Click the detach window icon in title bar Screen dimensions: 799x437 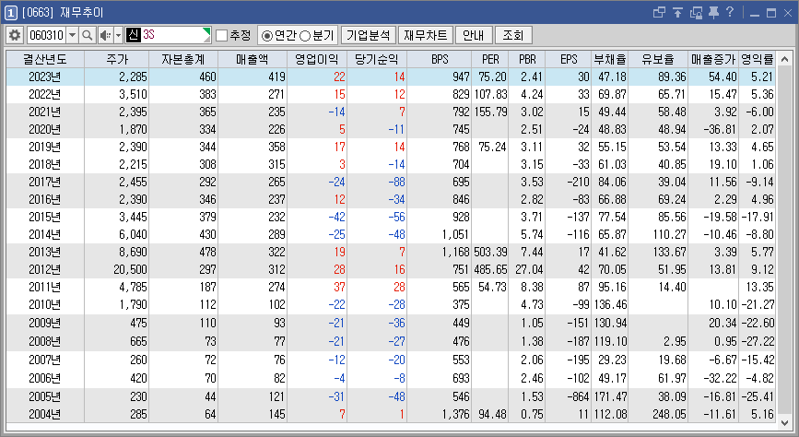pyautogui.click(x=659, y=12)
